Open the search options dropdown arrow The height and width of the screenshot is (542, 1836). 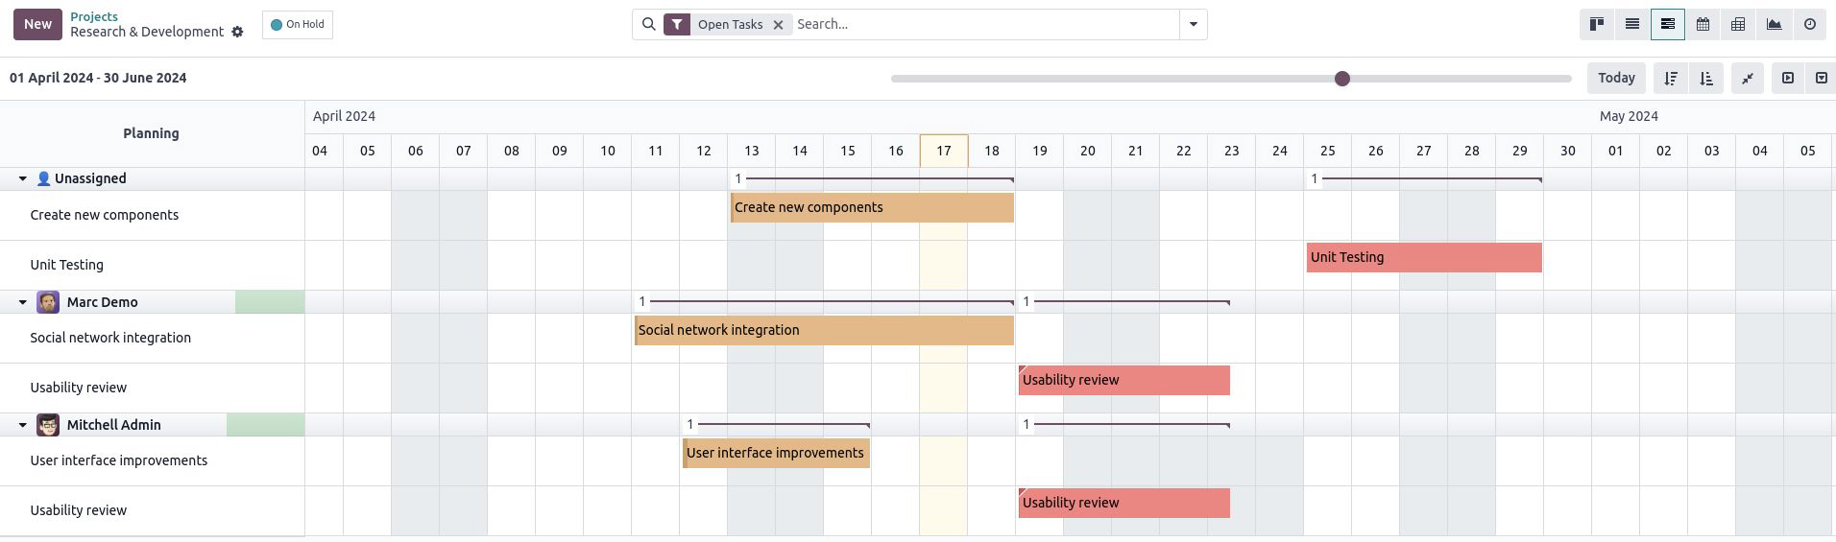(1194, 24)
